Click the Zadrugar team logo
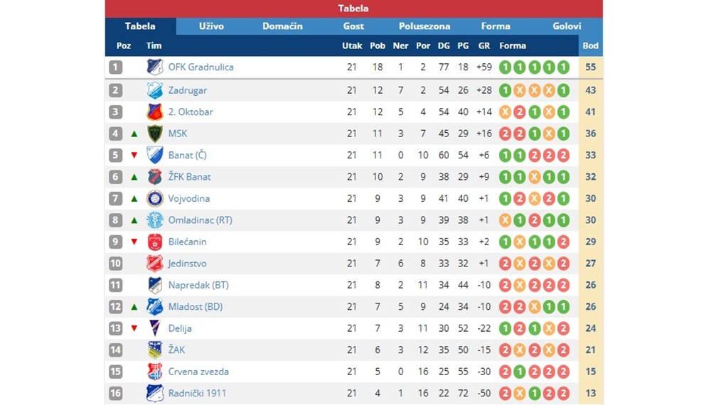711x405 pixels. [x=154, y=90]
